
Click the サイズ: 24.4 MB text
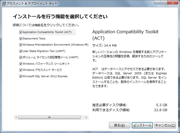pyautogui.click(x=104, y=45)
